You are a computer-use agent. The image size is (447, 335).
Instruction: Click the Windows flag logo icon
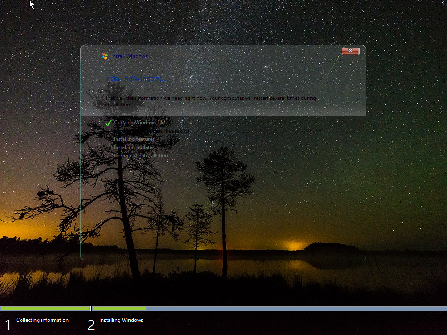[x=105, y=56]
